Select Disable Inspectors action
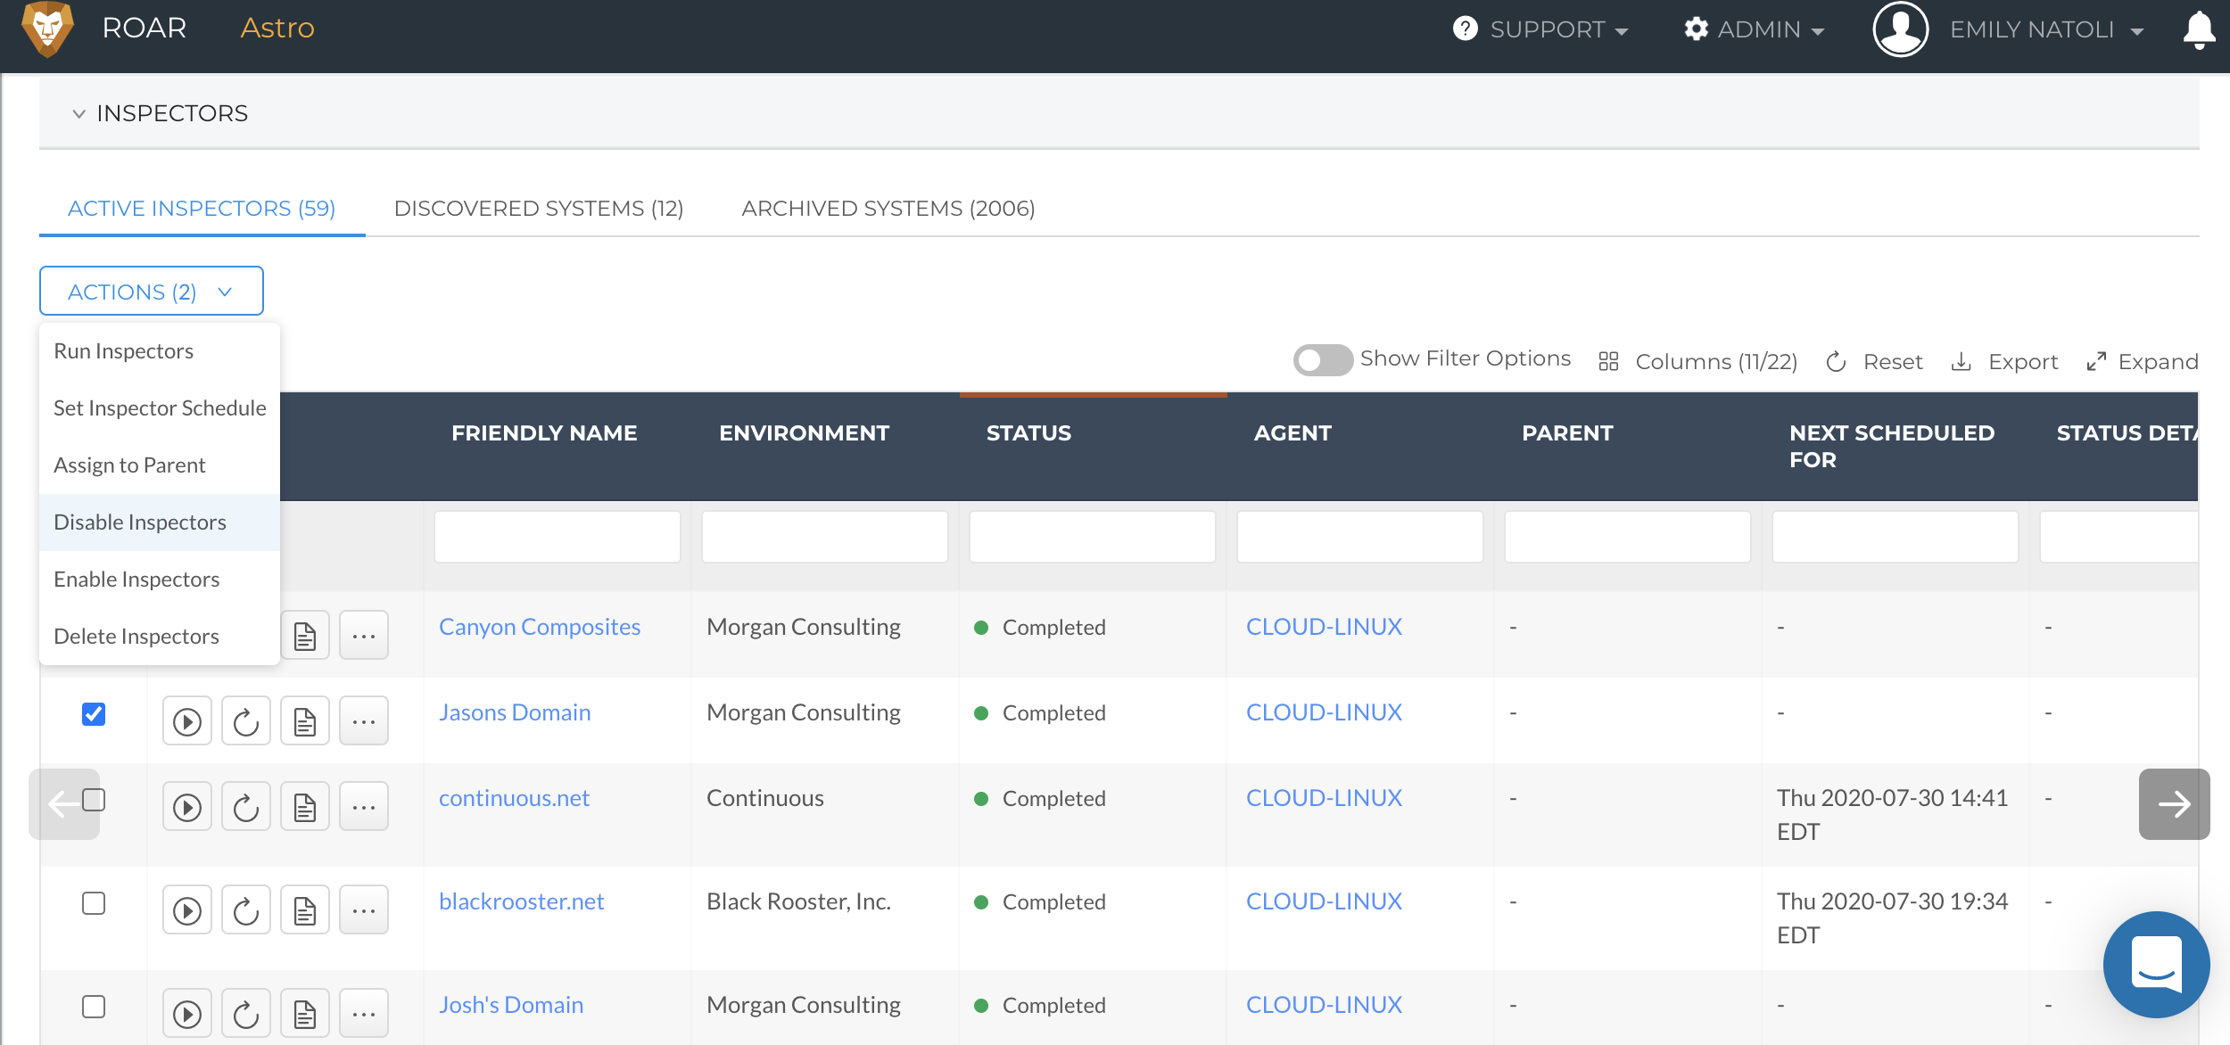 click(160, 522)
